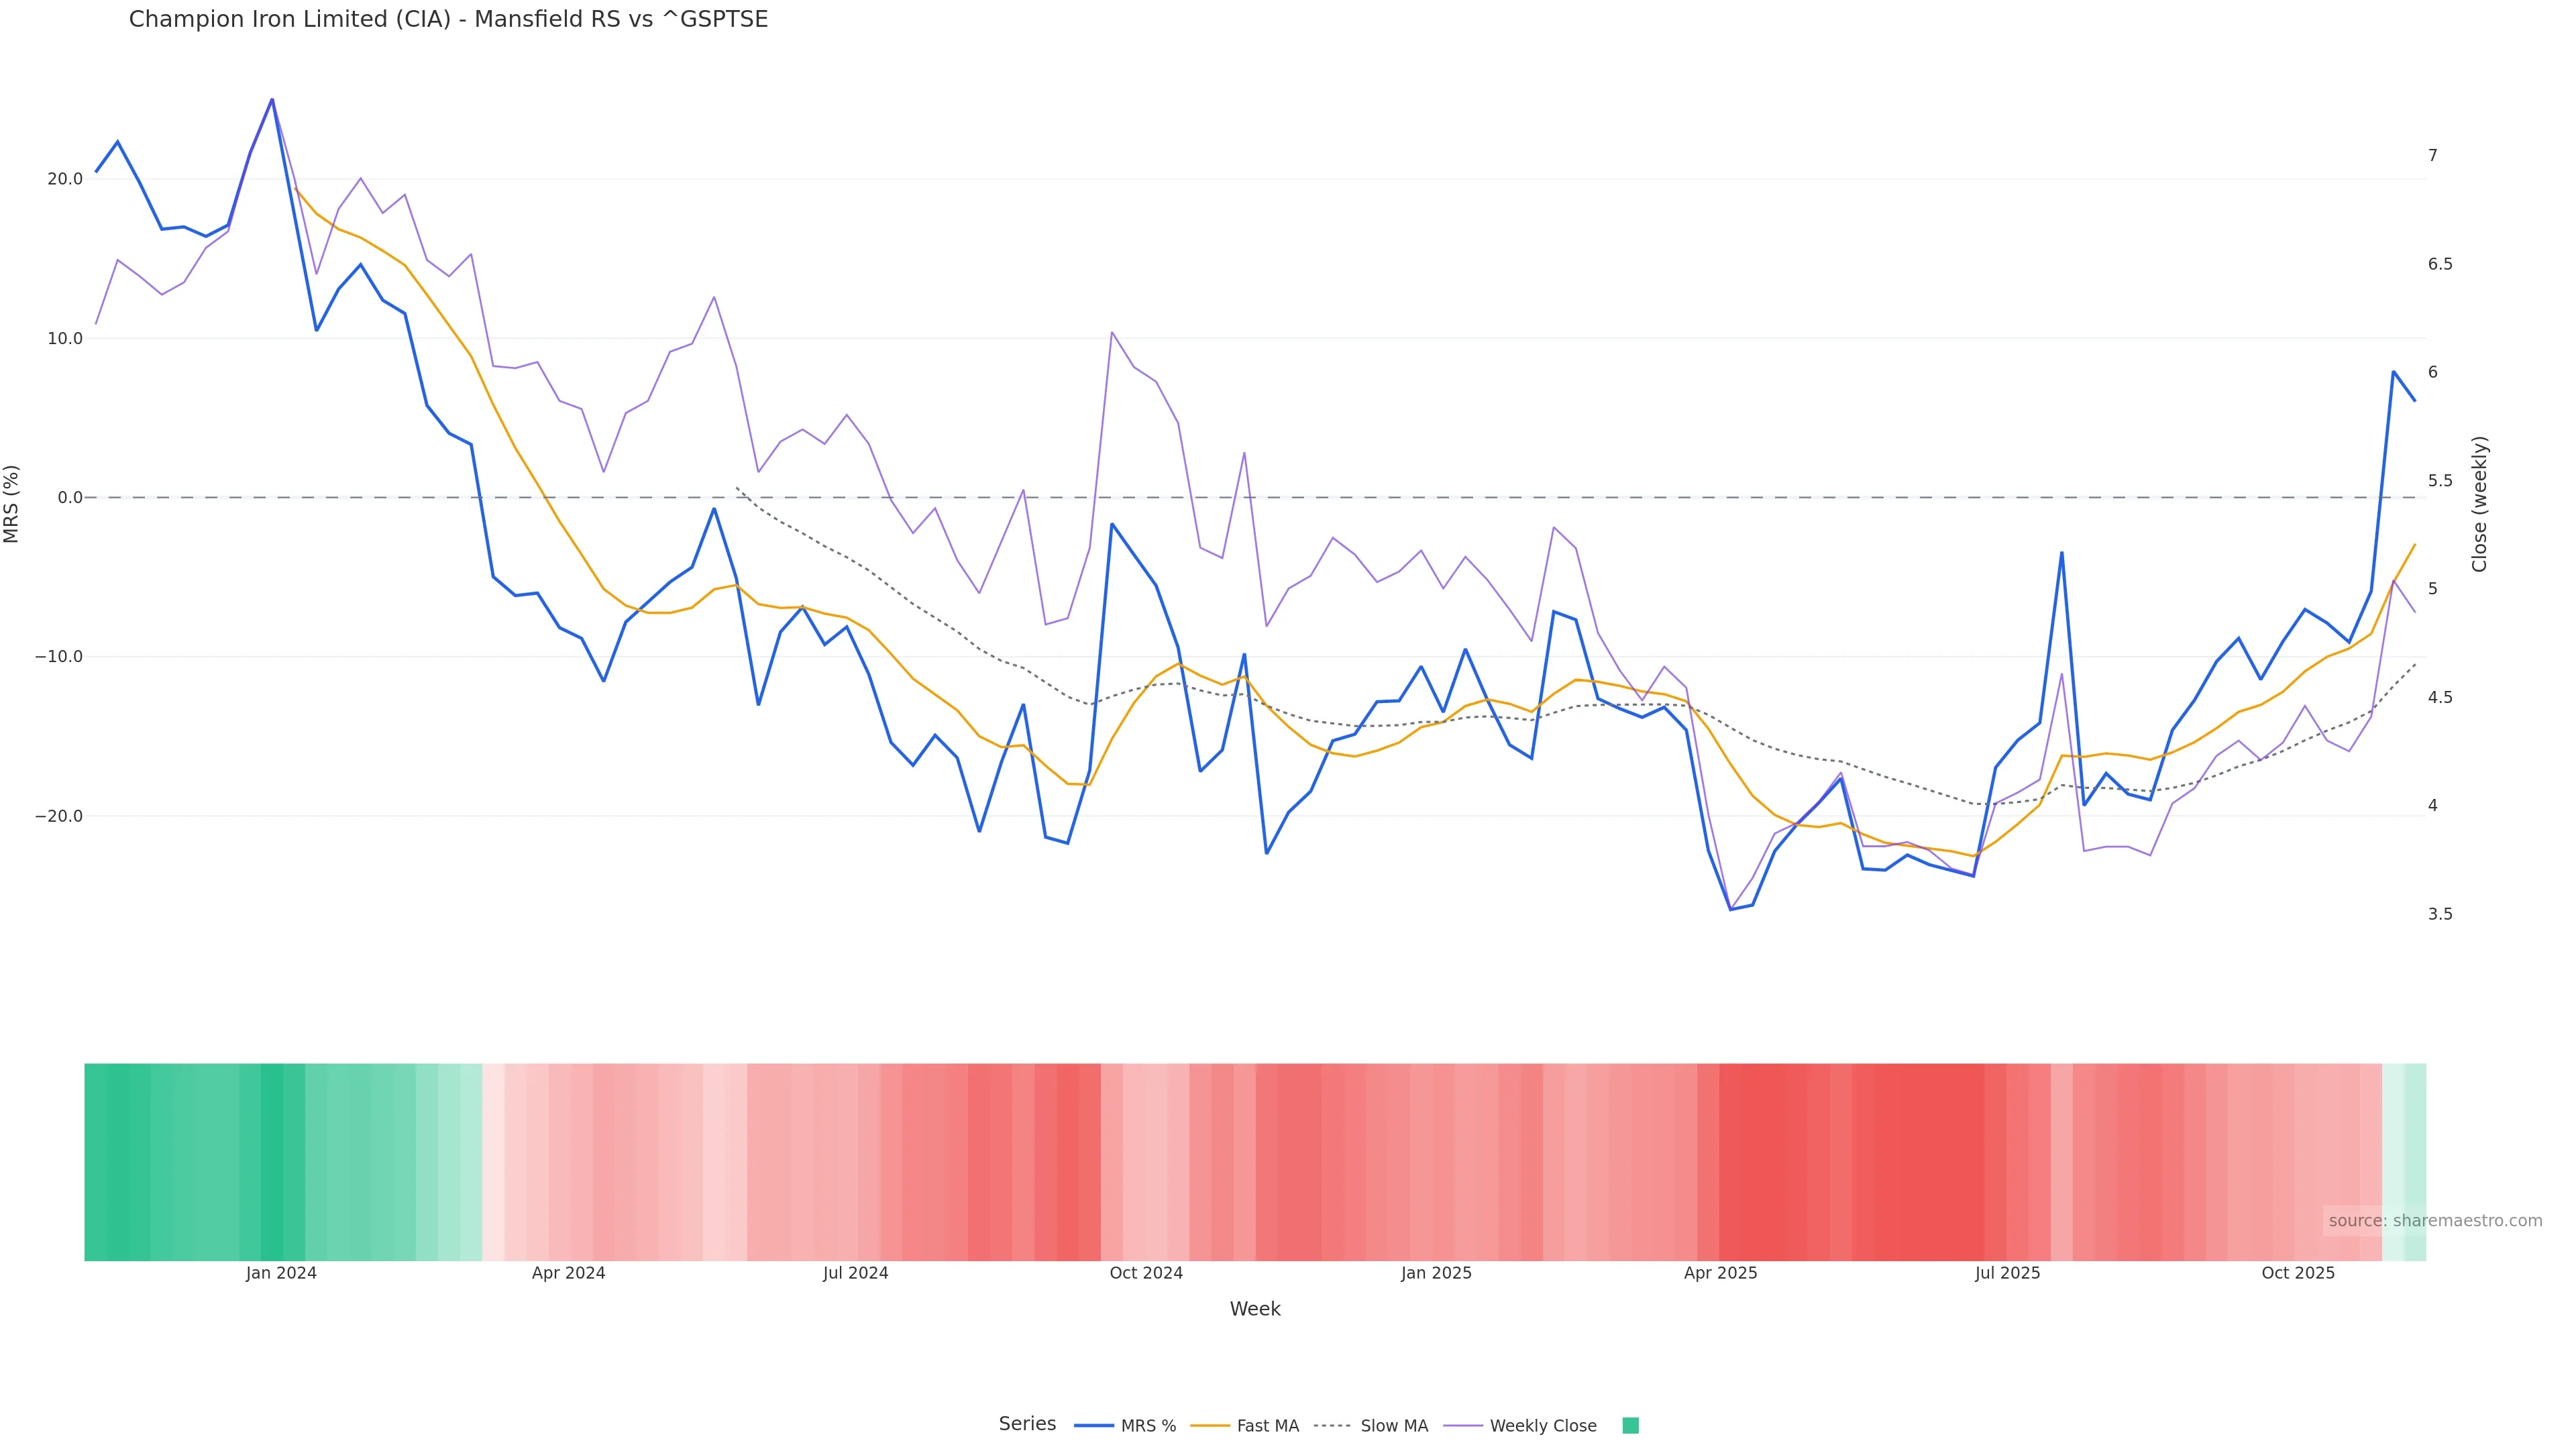Click the Series legend title
The image size is (2576, 1449).
(1027, 1424)
